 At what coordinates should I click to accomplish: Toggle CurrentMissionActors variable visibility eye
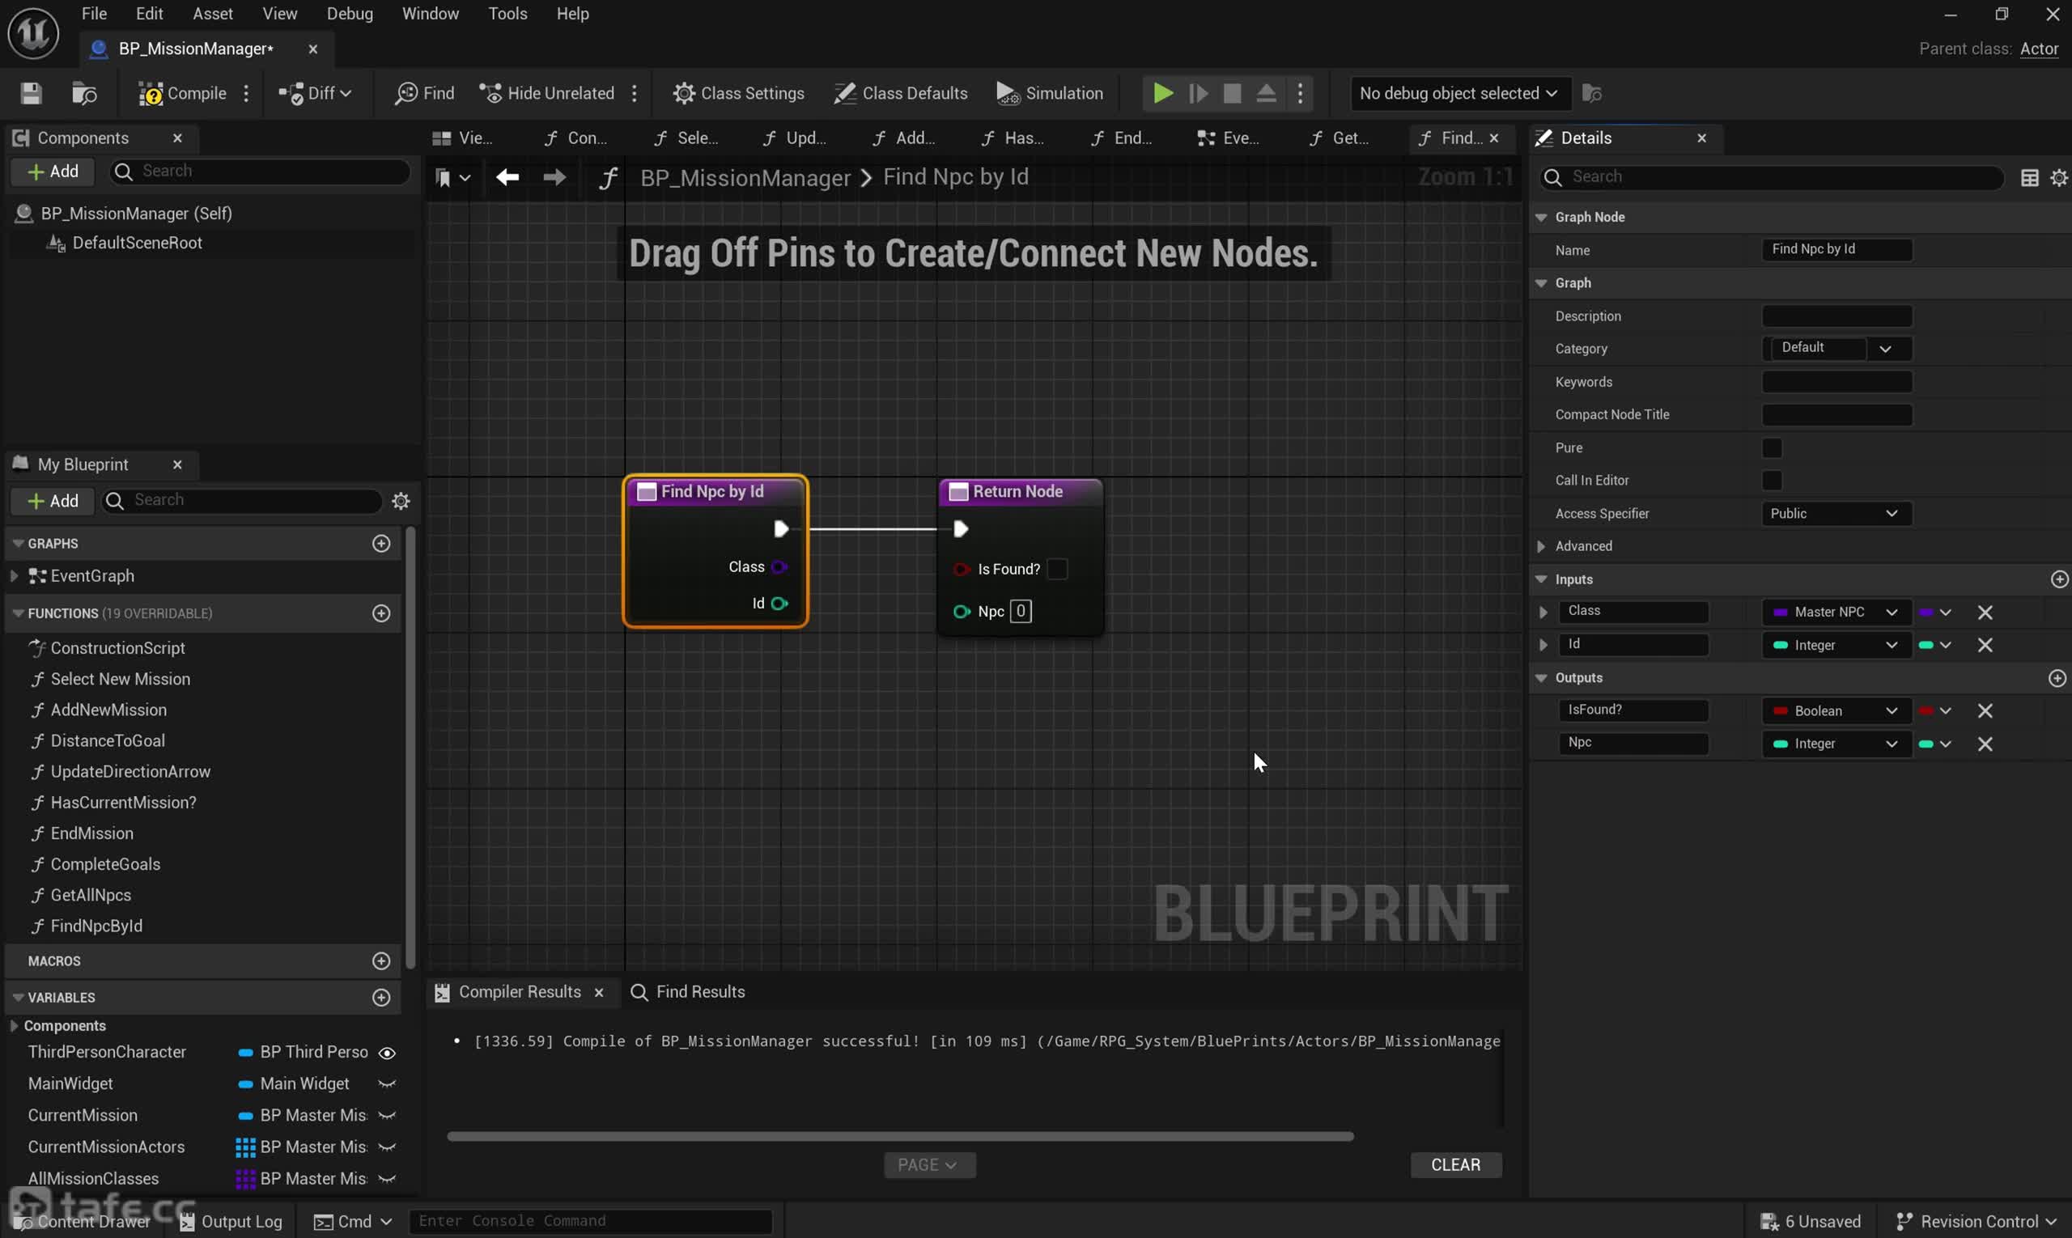coord(387,1148)
